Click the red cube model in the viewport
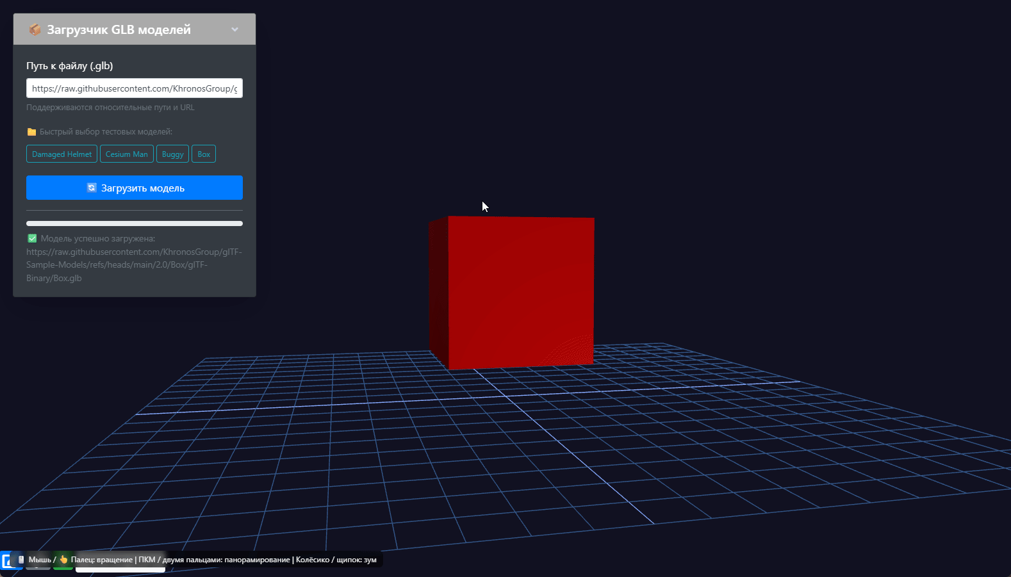Viewport: 1011px width, 577px height. click(512, 293)
